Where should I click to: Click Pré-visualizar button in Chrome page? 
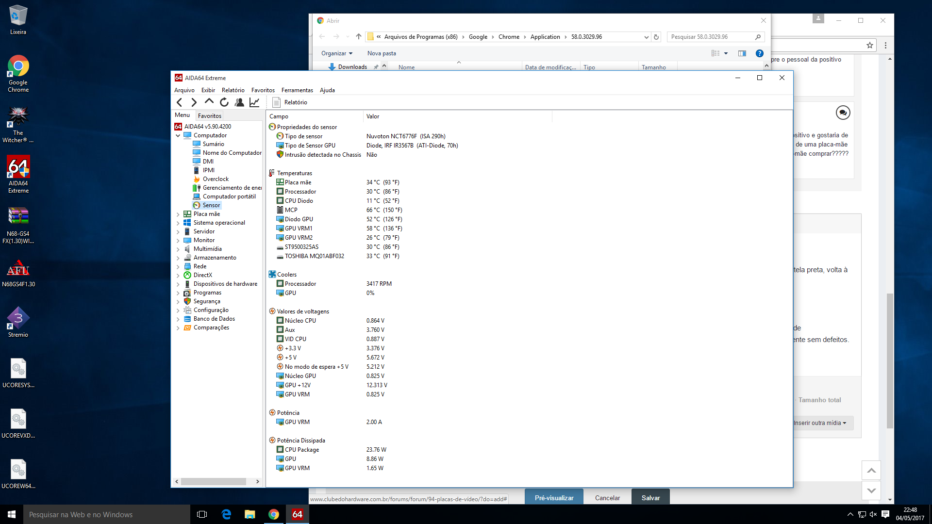(554, 498)
